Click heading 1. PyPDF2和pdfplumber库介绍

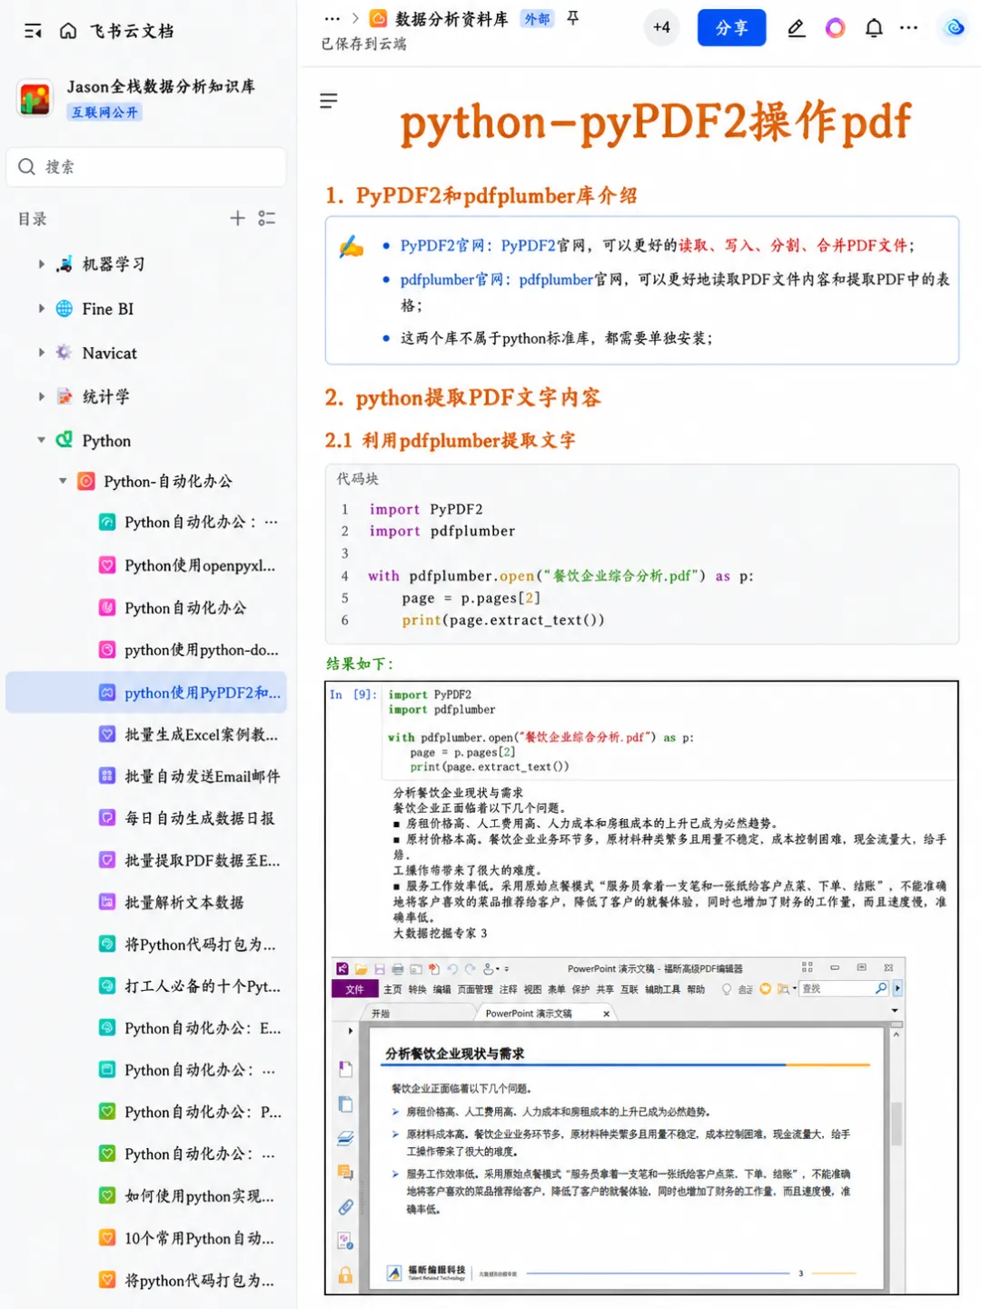481,195
